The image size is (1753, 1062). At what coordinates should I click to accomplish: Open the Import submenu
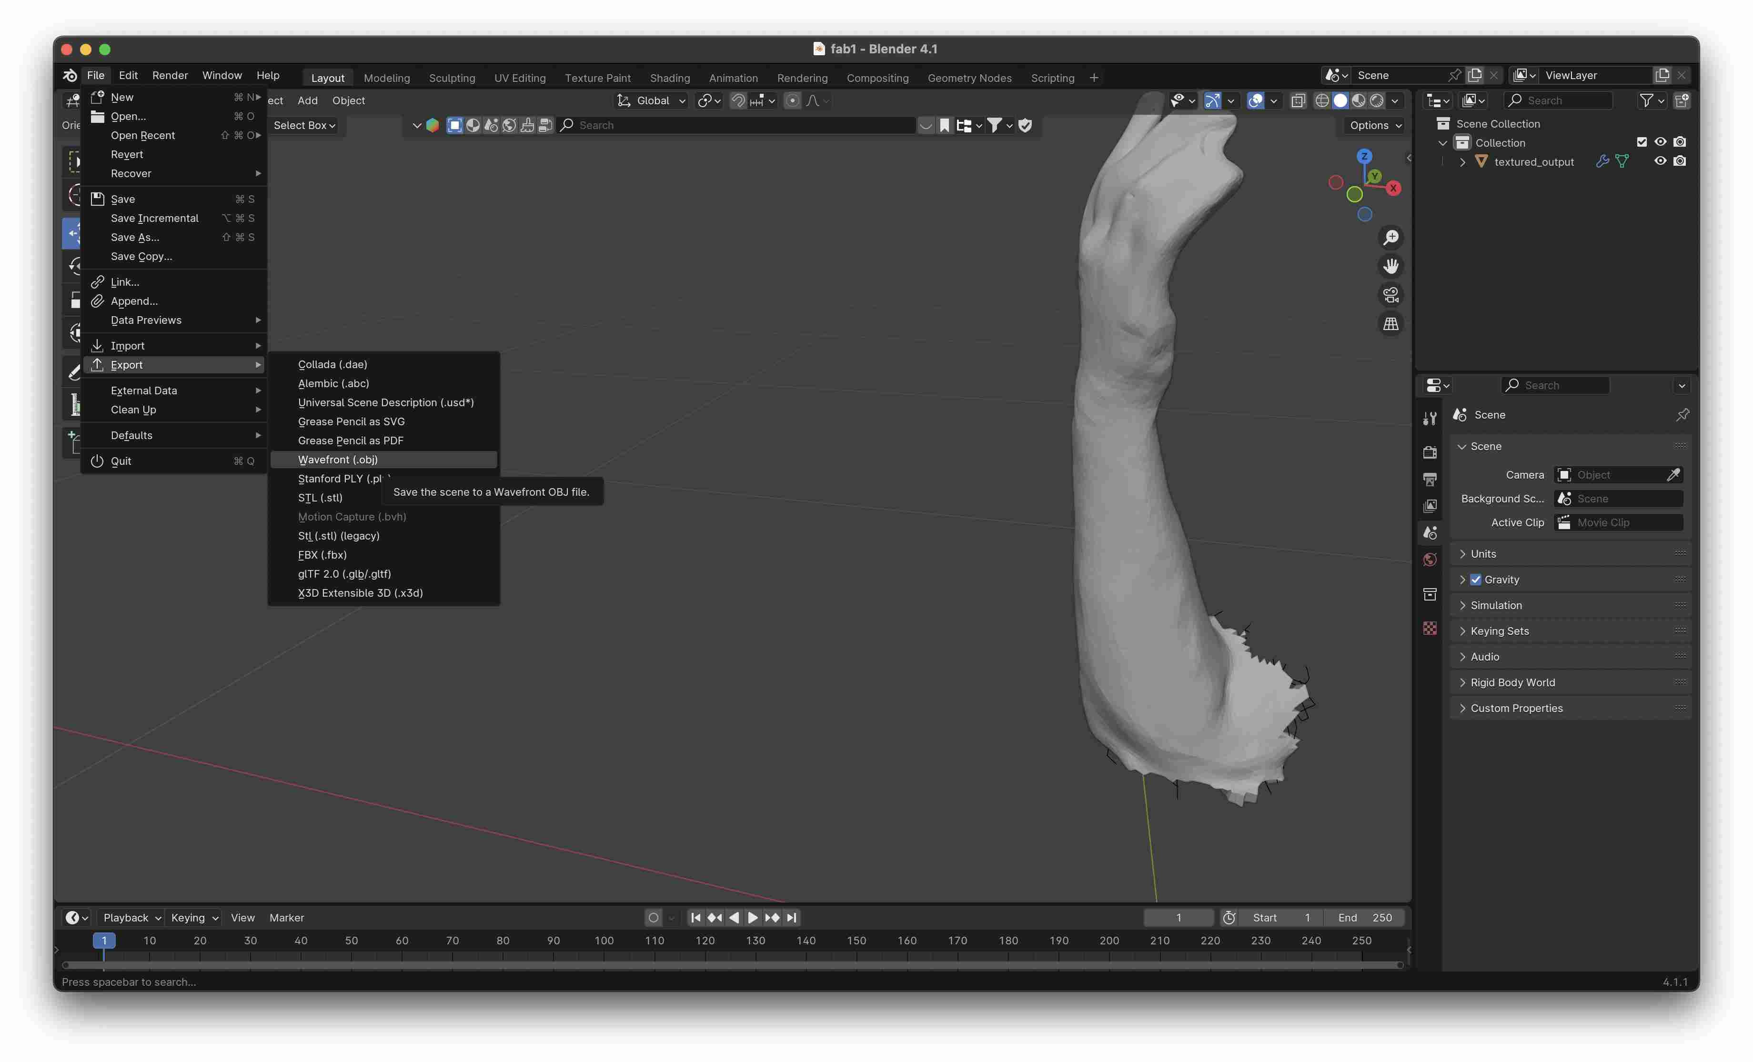pos(174,346)
